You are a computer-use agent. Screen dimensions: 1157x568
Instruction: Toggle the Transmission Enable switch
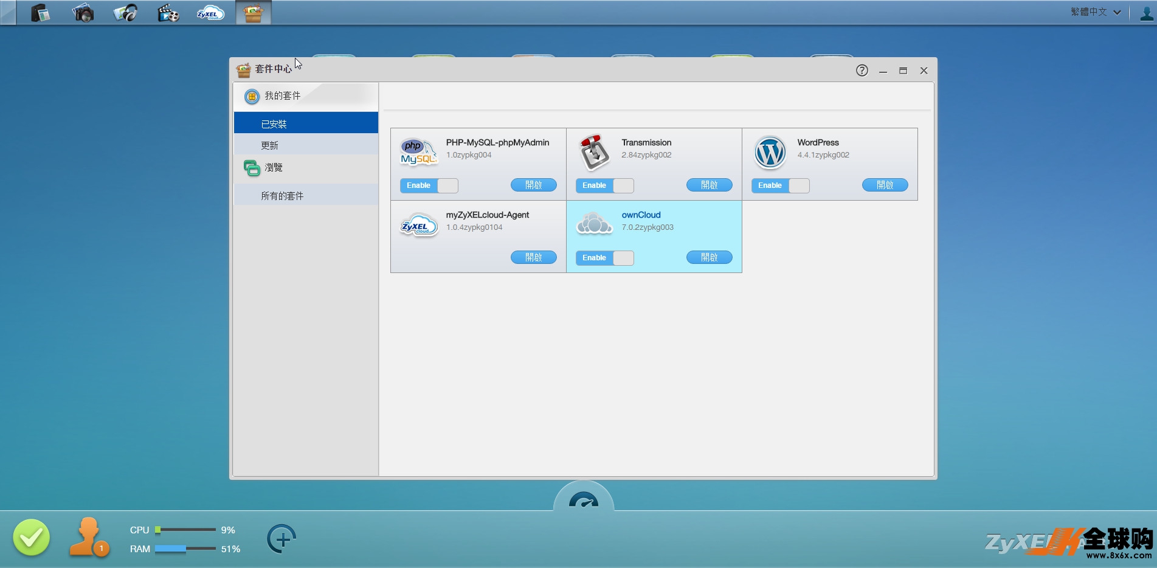click(604, 185)
